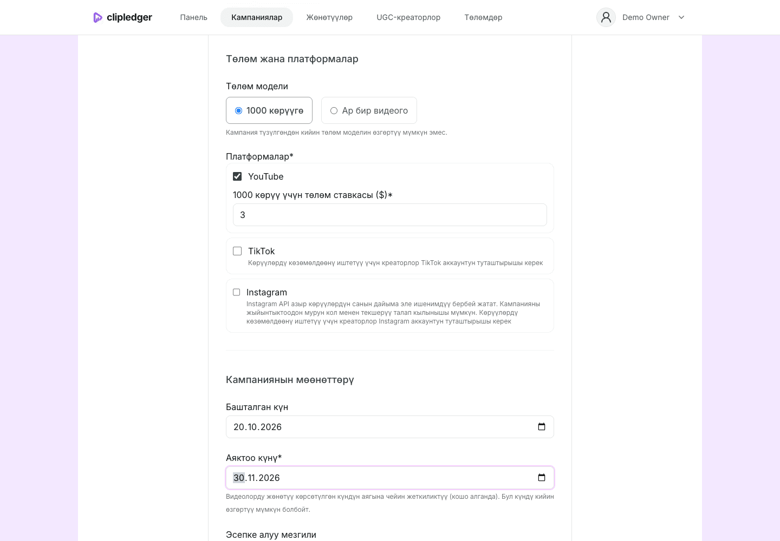Open the Төлөмдөр navigation tab

[x=483, y=17]
